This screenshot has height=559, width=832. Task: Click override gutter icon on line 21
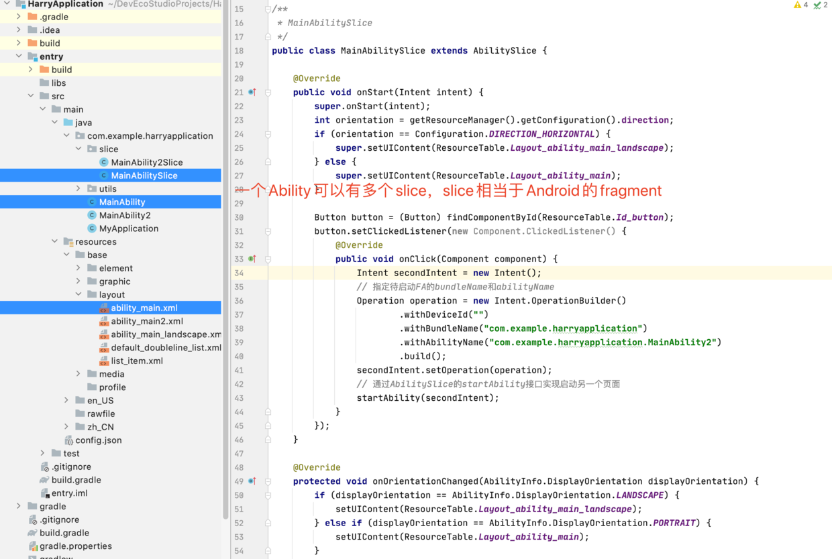click(x=252, y=92)
